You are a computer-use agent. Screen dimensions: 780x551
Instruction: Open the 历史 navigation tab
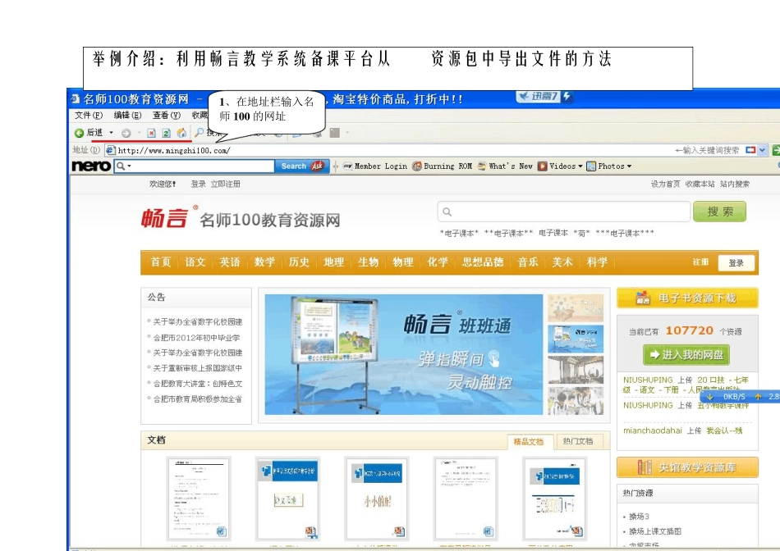click(299, 262)
